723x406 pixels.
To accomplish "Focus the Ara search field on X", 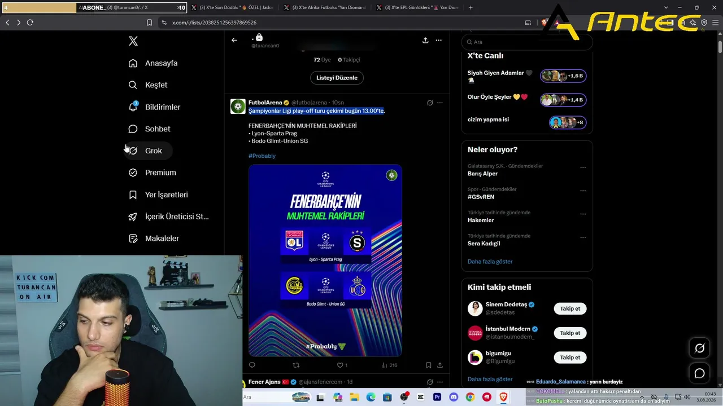I will point(527,42).
